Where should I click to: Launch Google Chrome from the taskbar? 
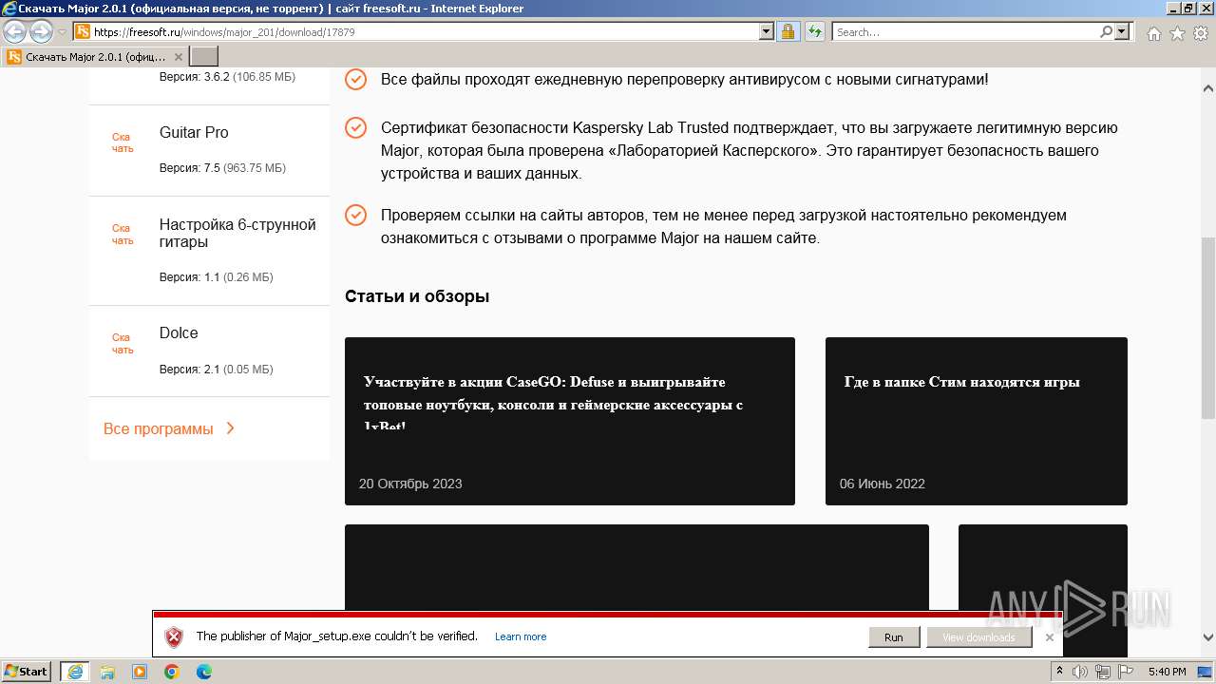(x=172, y=672)
